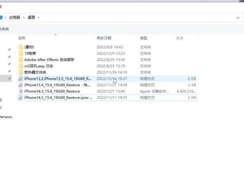Sort by 类型 column header
Screen dimensions: 244x172
coord(144,38)
